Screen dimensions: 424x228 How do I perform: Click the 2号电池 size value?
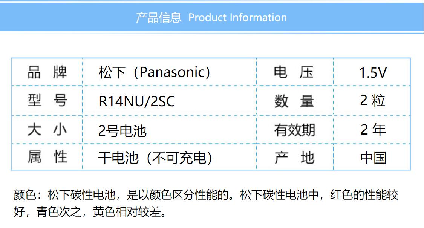click(122, 131)
